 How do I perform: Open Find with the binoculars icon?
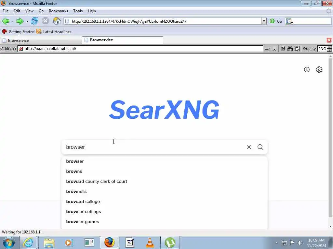pos(290,49)
